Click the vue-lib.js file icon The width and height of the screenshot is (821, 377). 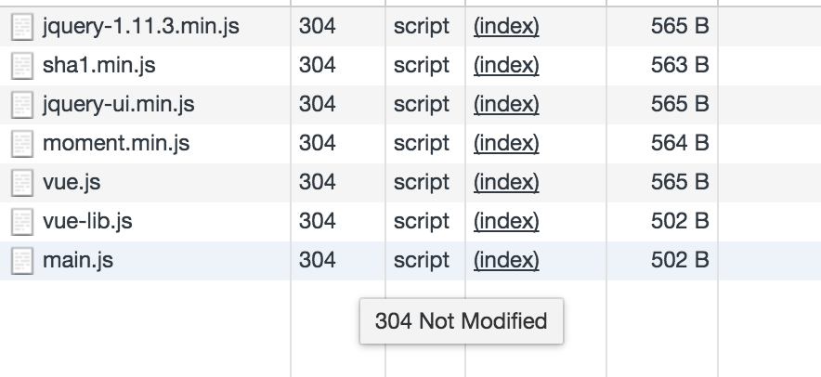coord(22,222)
